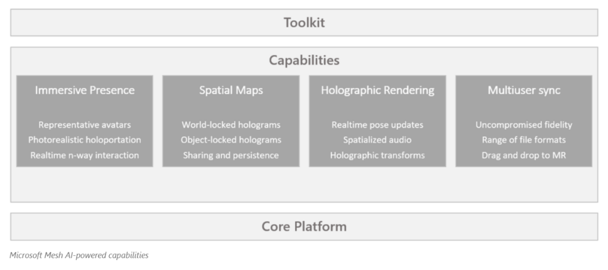Click the Microsoft Mesh AI-powered capabilities caption
The width and height of the screenshot is (608, 270).
coord(79,255)
